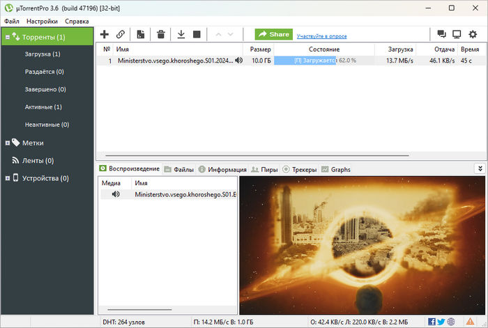Select Ленты (0) in sidebar
488x328 pixels.
(x=38, y=161)
